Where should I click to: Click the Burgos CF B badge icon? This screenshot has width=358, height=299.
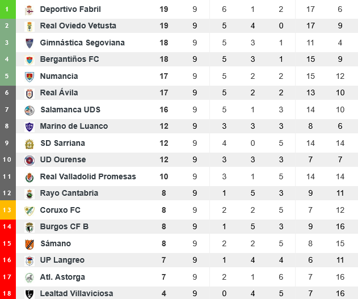pyautogui.click(x=30, y=227)
